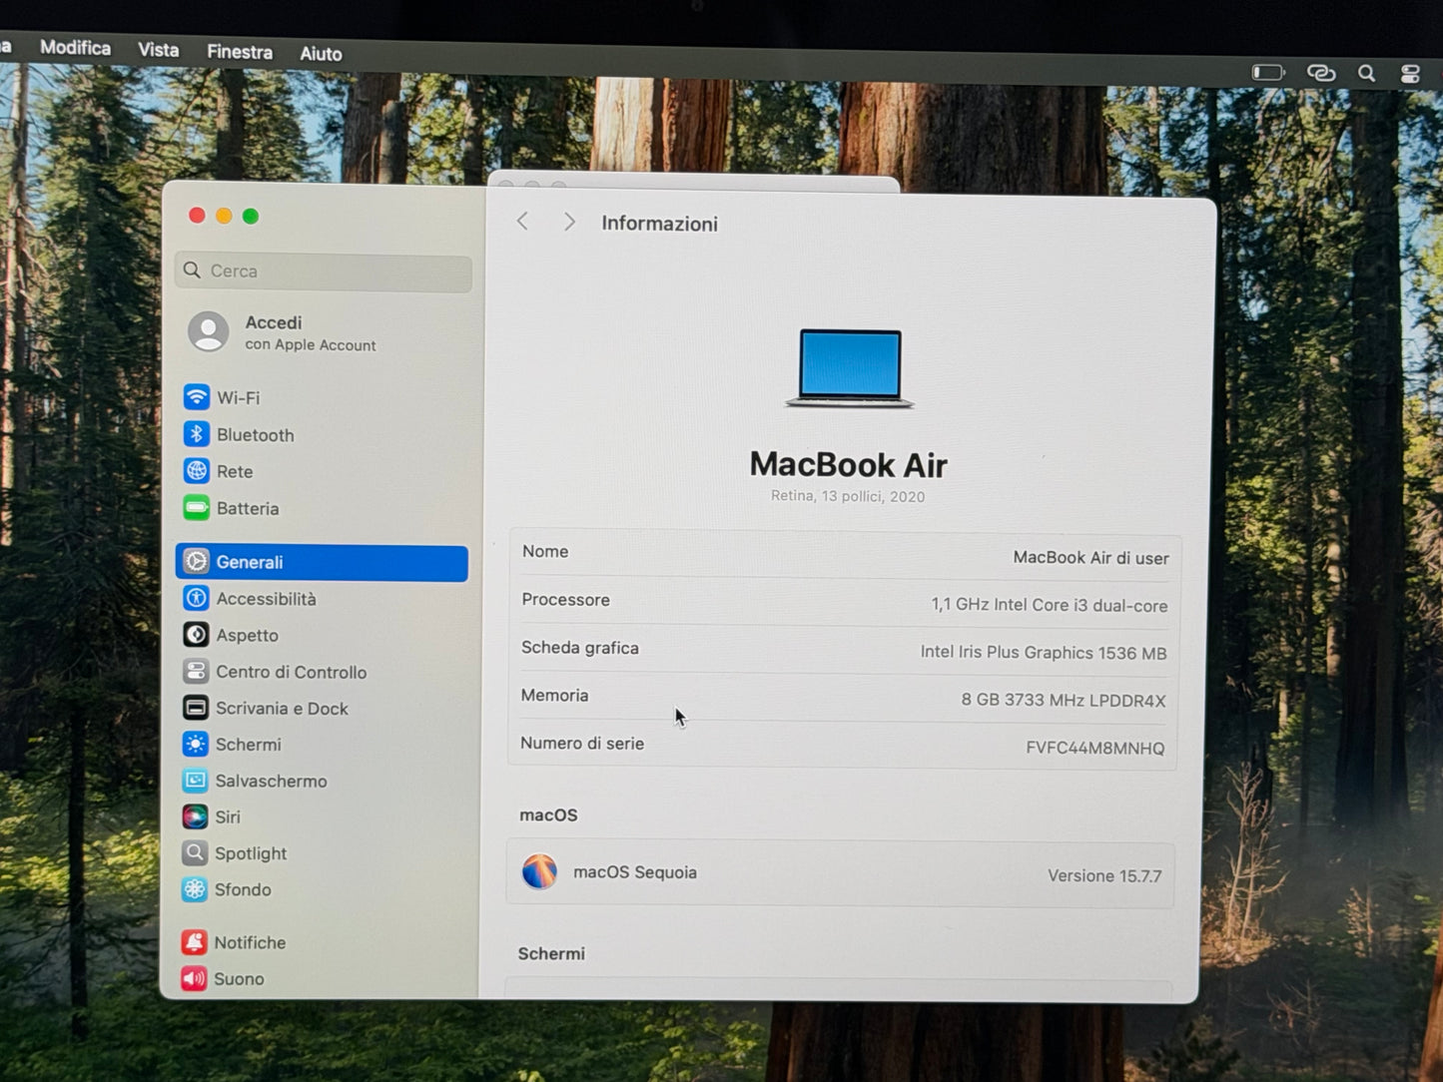Click the 'Scheda grafica' label
Viewport: 1443px width, 1082px height.
click(580, 647)
